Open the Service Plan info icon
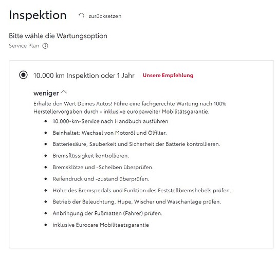The height and width of the screenshot is (257, 277). pos(45,46)
